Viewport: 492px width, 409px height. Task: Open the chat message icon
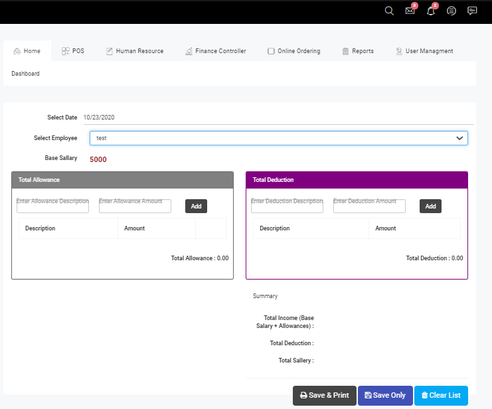[x=472, y=11]
